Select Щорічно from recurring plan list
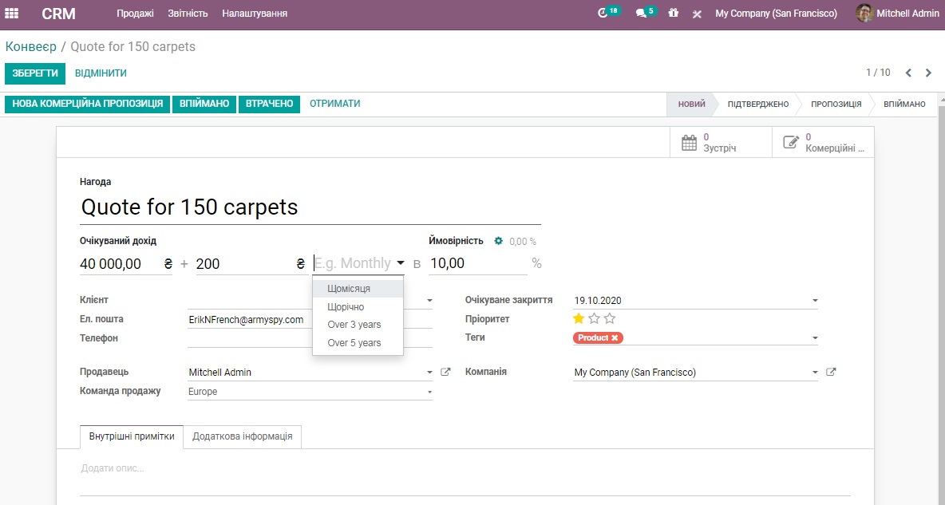The width and height of the screenshot is (945, 505). (x=346, y=306)
